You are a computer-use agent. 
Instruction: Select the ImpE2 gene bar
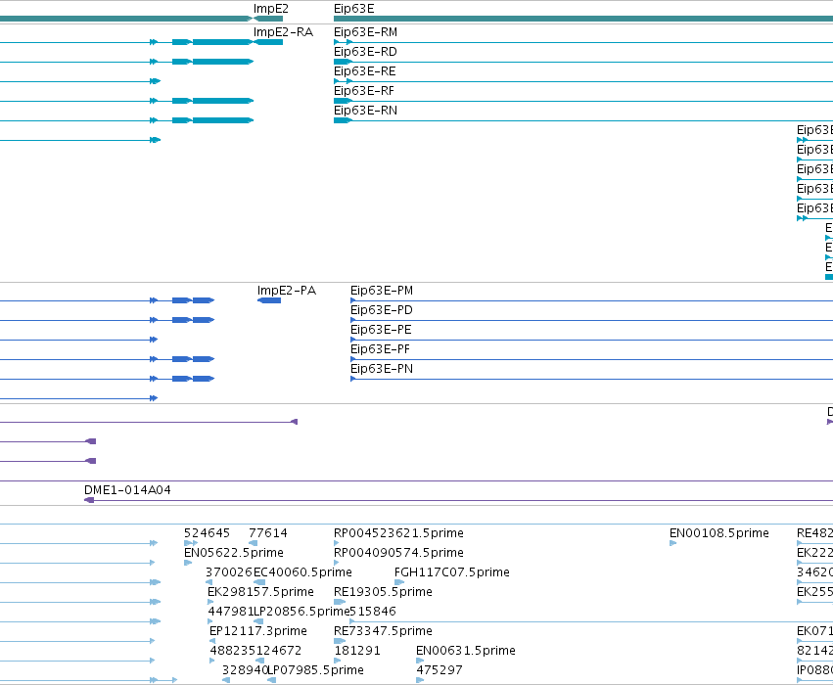coord(268,19)
